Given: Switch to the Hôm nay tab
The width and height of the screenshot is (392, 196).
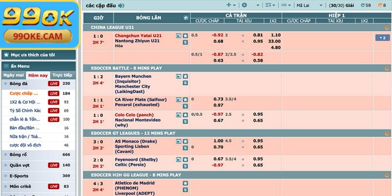Looking at the screenshot, I should (x=38, y=75).
